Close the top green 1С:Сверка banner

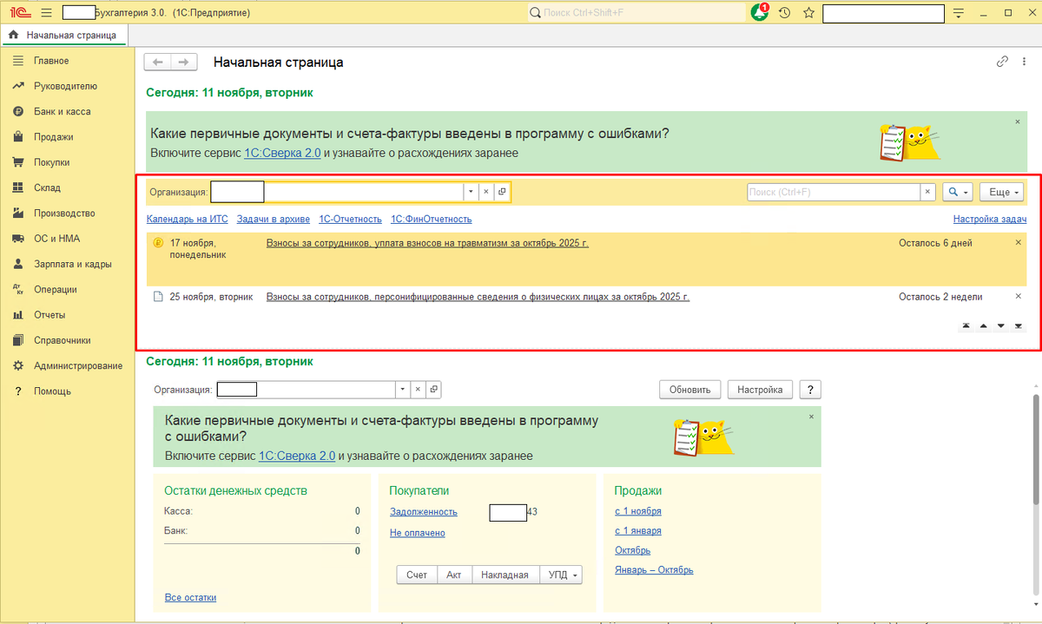(1018, 122)
